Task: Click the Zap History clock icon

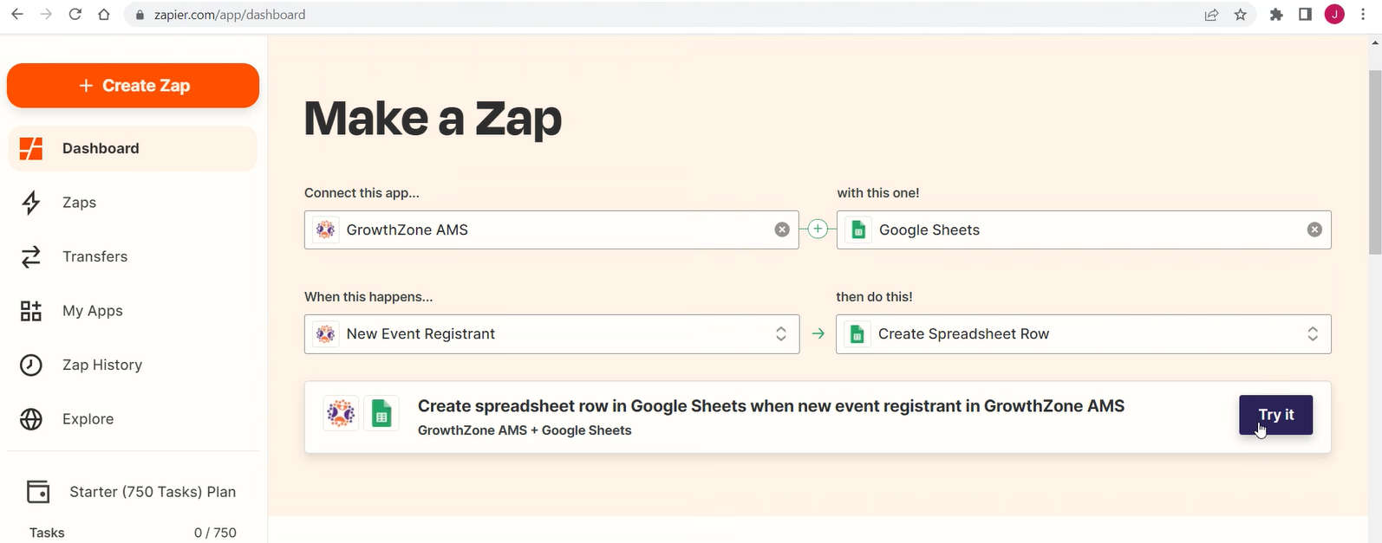Action: click(31, 365)
